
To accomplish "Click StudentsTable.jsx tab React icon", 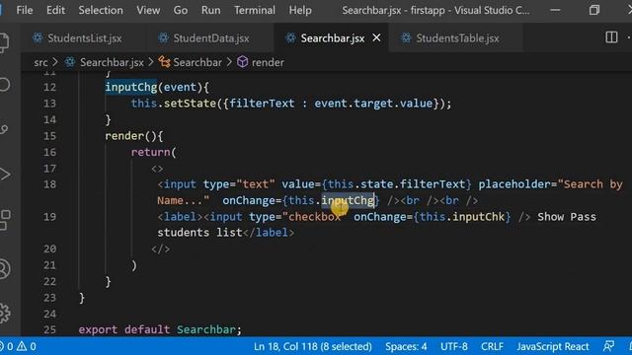I will pyautogui.click(x=406, y=37).
